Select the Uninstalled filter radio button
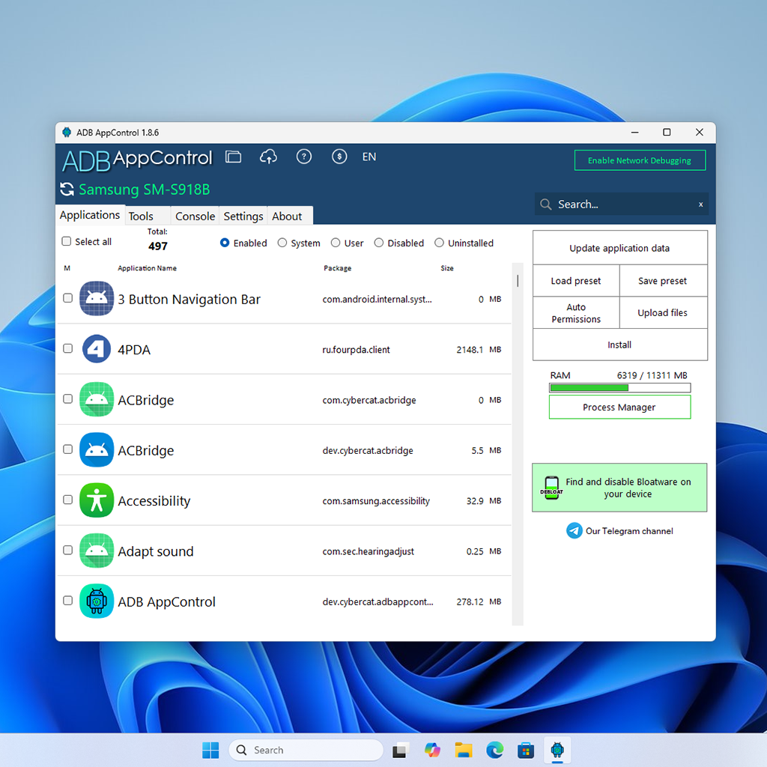Screen dimensions: 767x767 [439, 243]
